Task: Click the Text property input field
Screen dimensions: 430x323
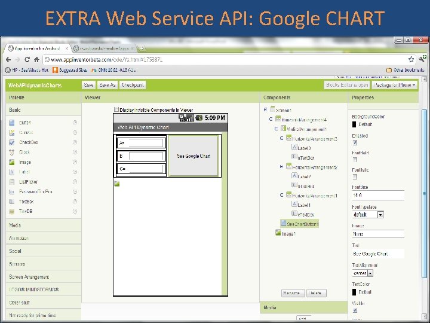Action: [378, 254]
